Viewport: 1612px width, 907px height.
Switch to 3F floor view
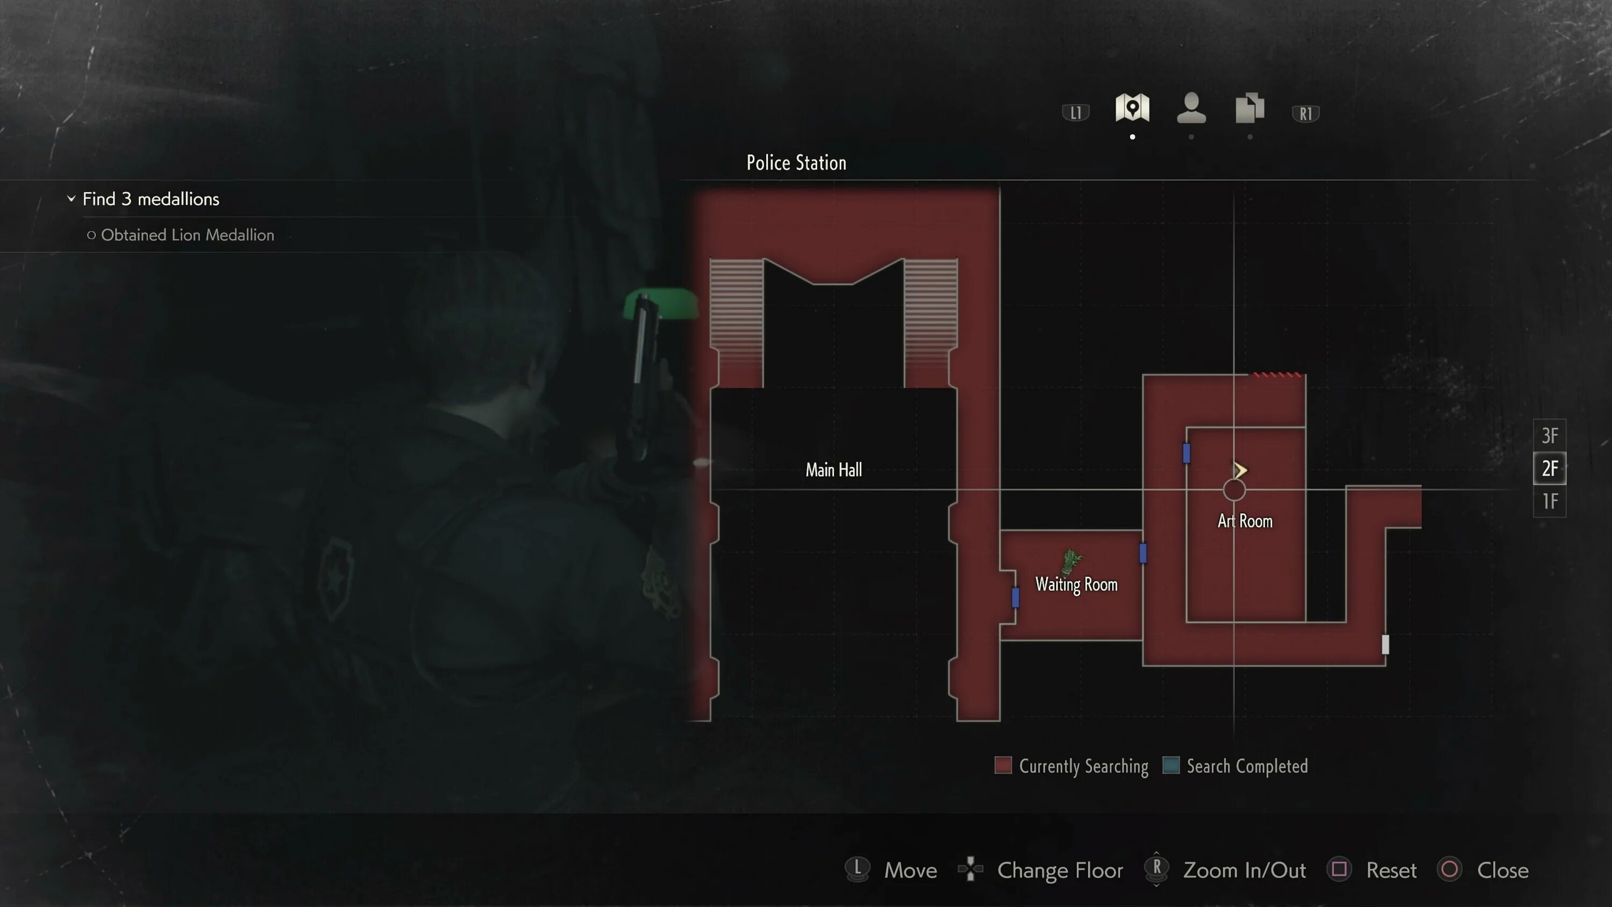[1550, 434]
